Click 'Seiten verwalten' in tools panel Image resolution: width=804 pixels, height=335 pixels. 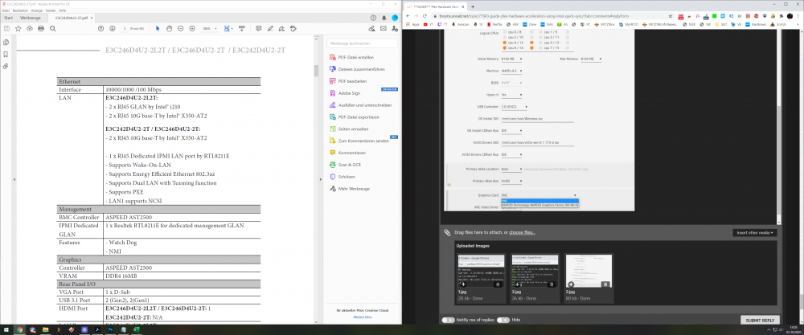(x=353, y=129)
